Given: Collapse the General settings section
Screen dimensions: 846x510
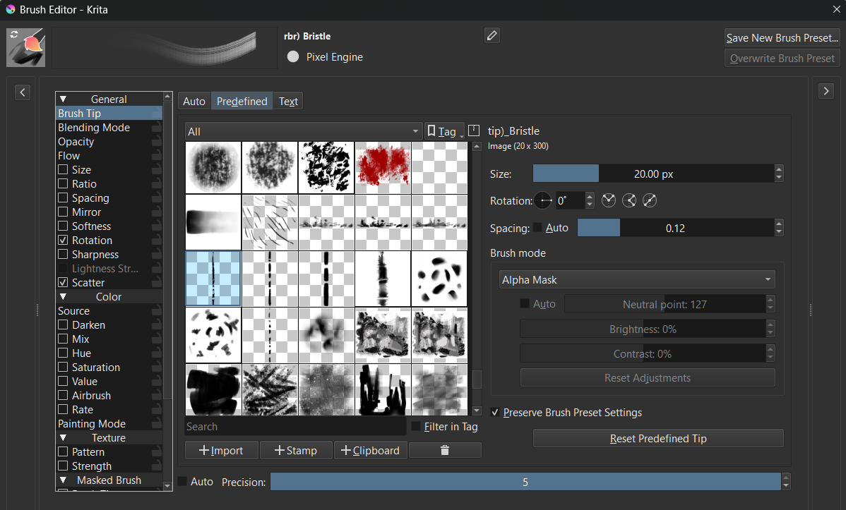Looking at the screenshot, I should click(63, 99).
